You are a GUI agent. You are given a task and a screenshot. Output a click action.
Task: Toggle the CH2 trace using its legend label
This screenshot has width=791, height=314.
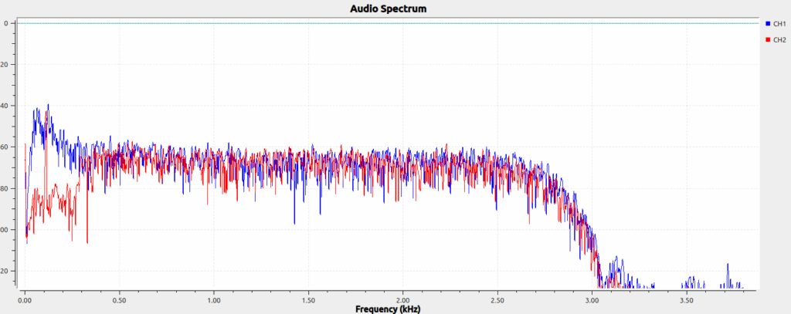coord(779,39)
